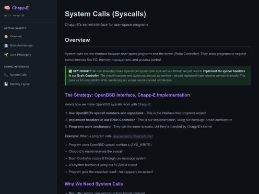
Task: Click the Why We Need System Calls heading
Action: [94, 184]
